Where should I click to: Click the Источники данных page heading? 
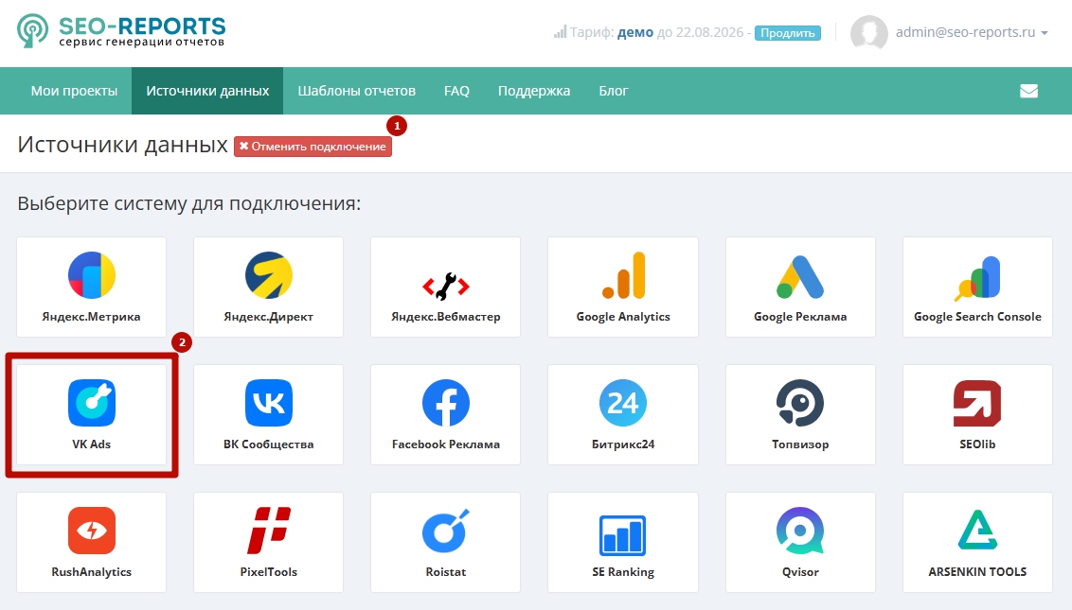tap(122, 145)
